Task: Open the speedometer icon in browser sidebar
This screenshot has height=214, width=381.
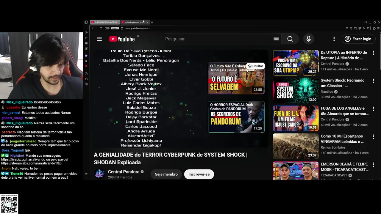Action: (86, 33)
